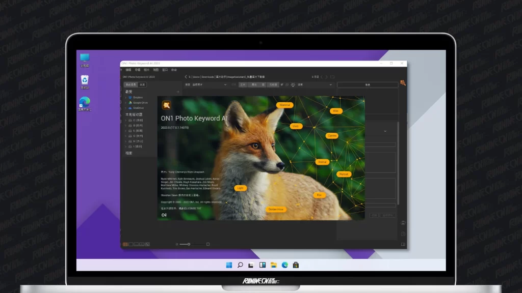Click the share/export icon on right edge
Screen dimensions: 522x293
(x=403, y=233)
